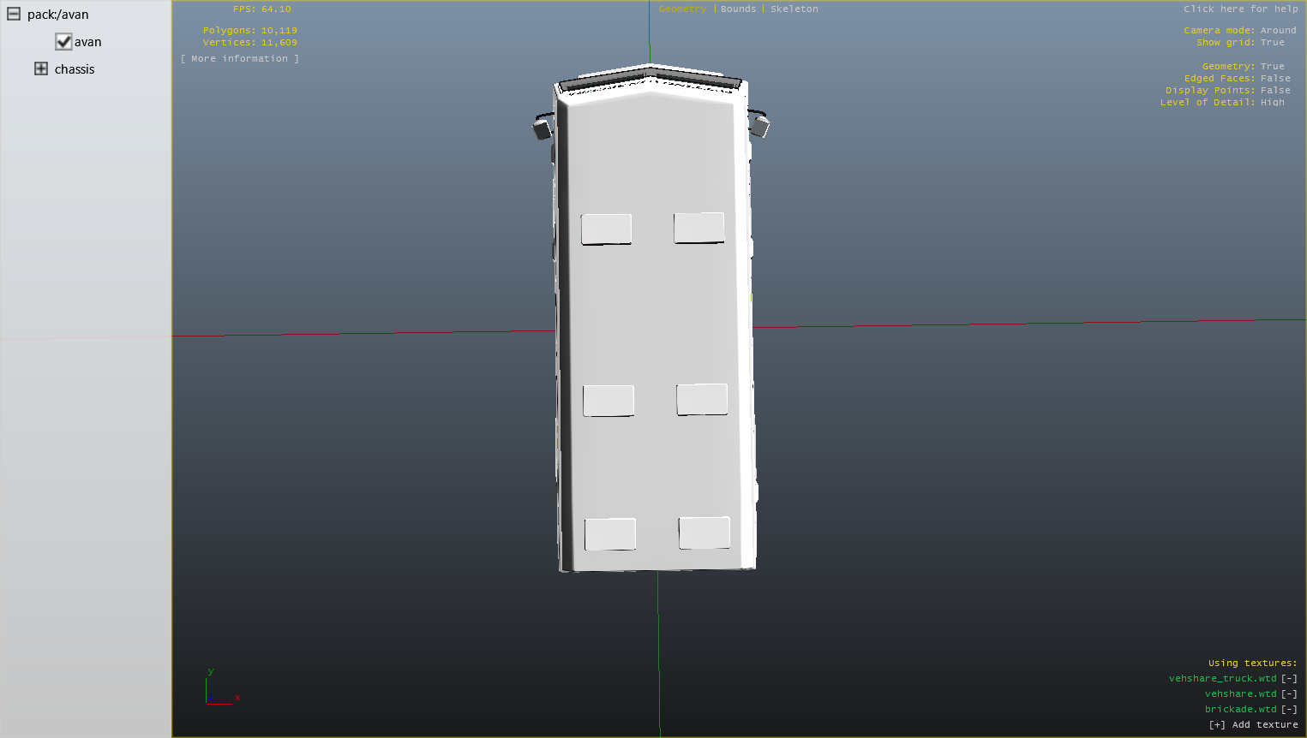Viewport: 1307px width, 738px height.
Task: Open the Skeleton view tab
Action: pos(794,9)
